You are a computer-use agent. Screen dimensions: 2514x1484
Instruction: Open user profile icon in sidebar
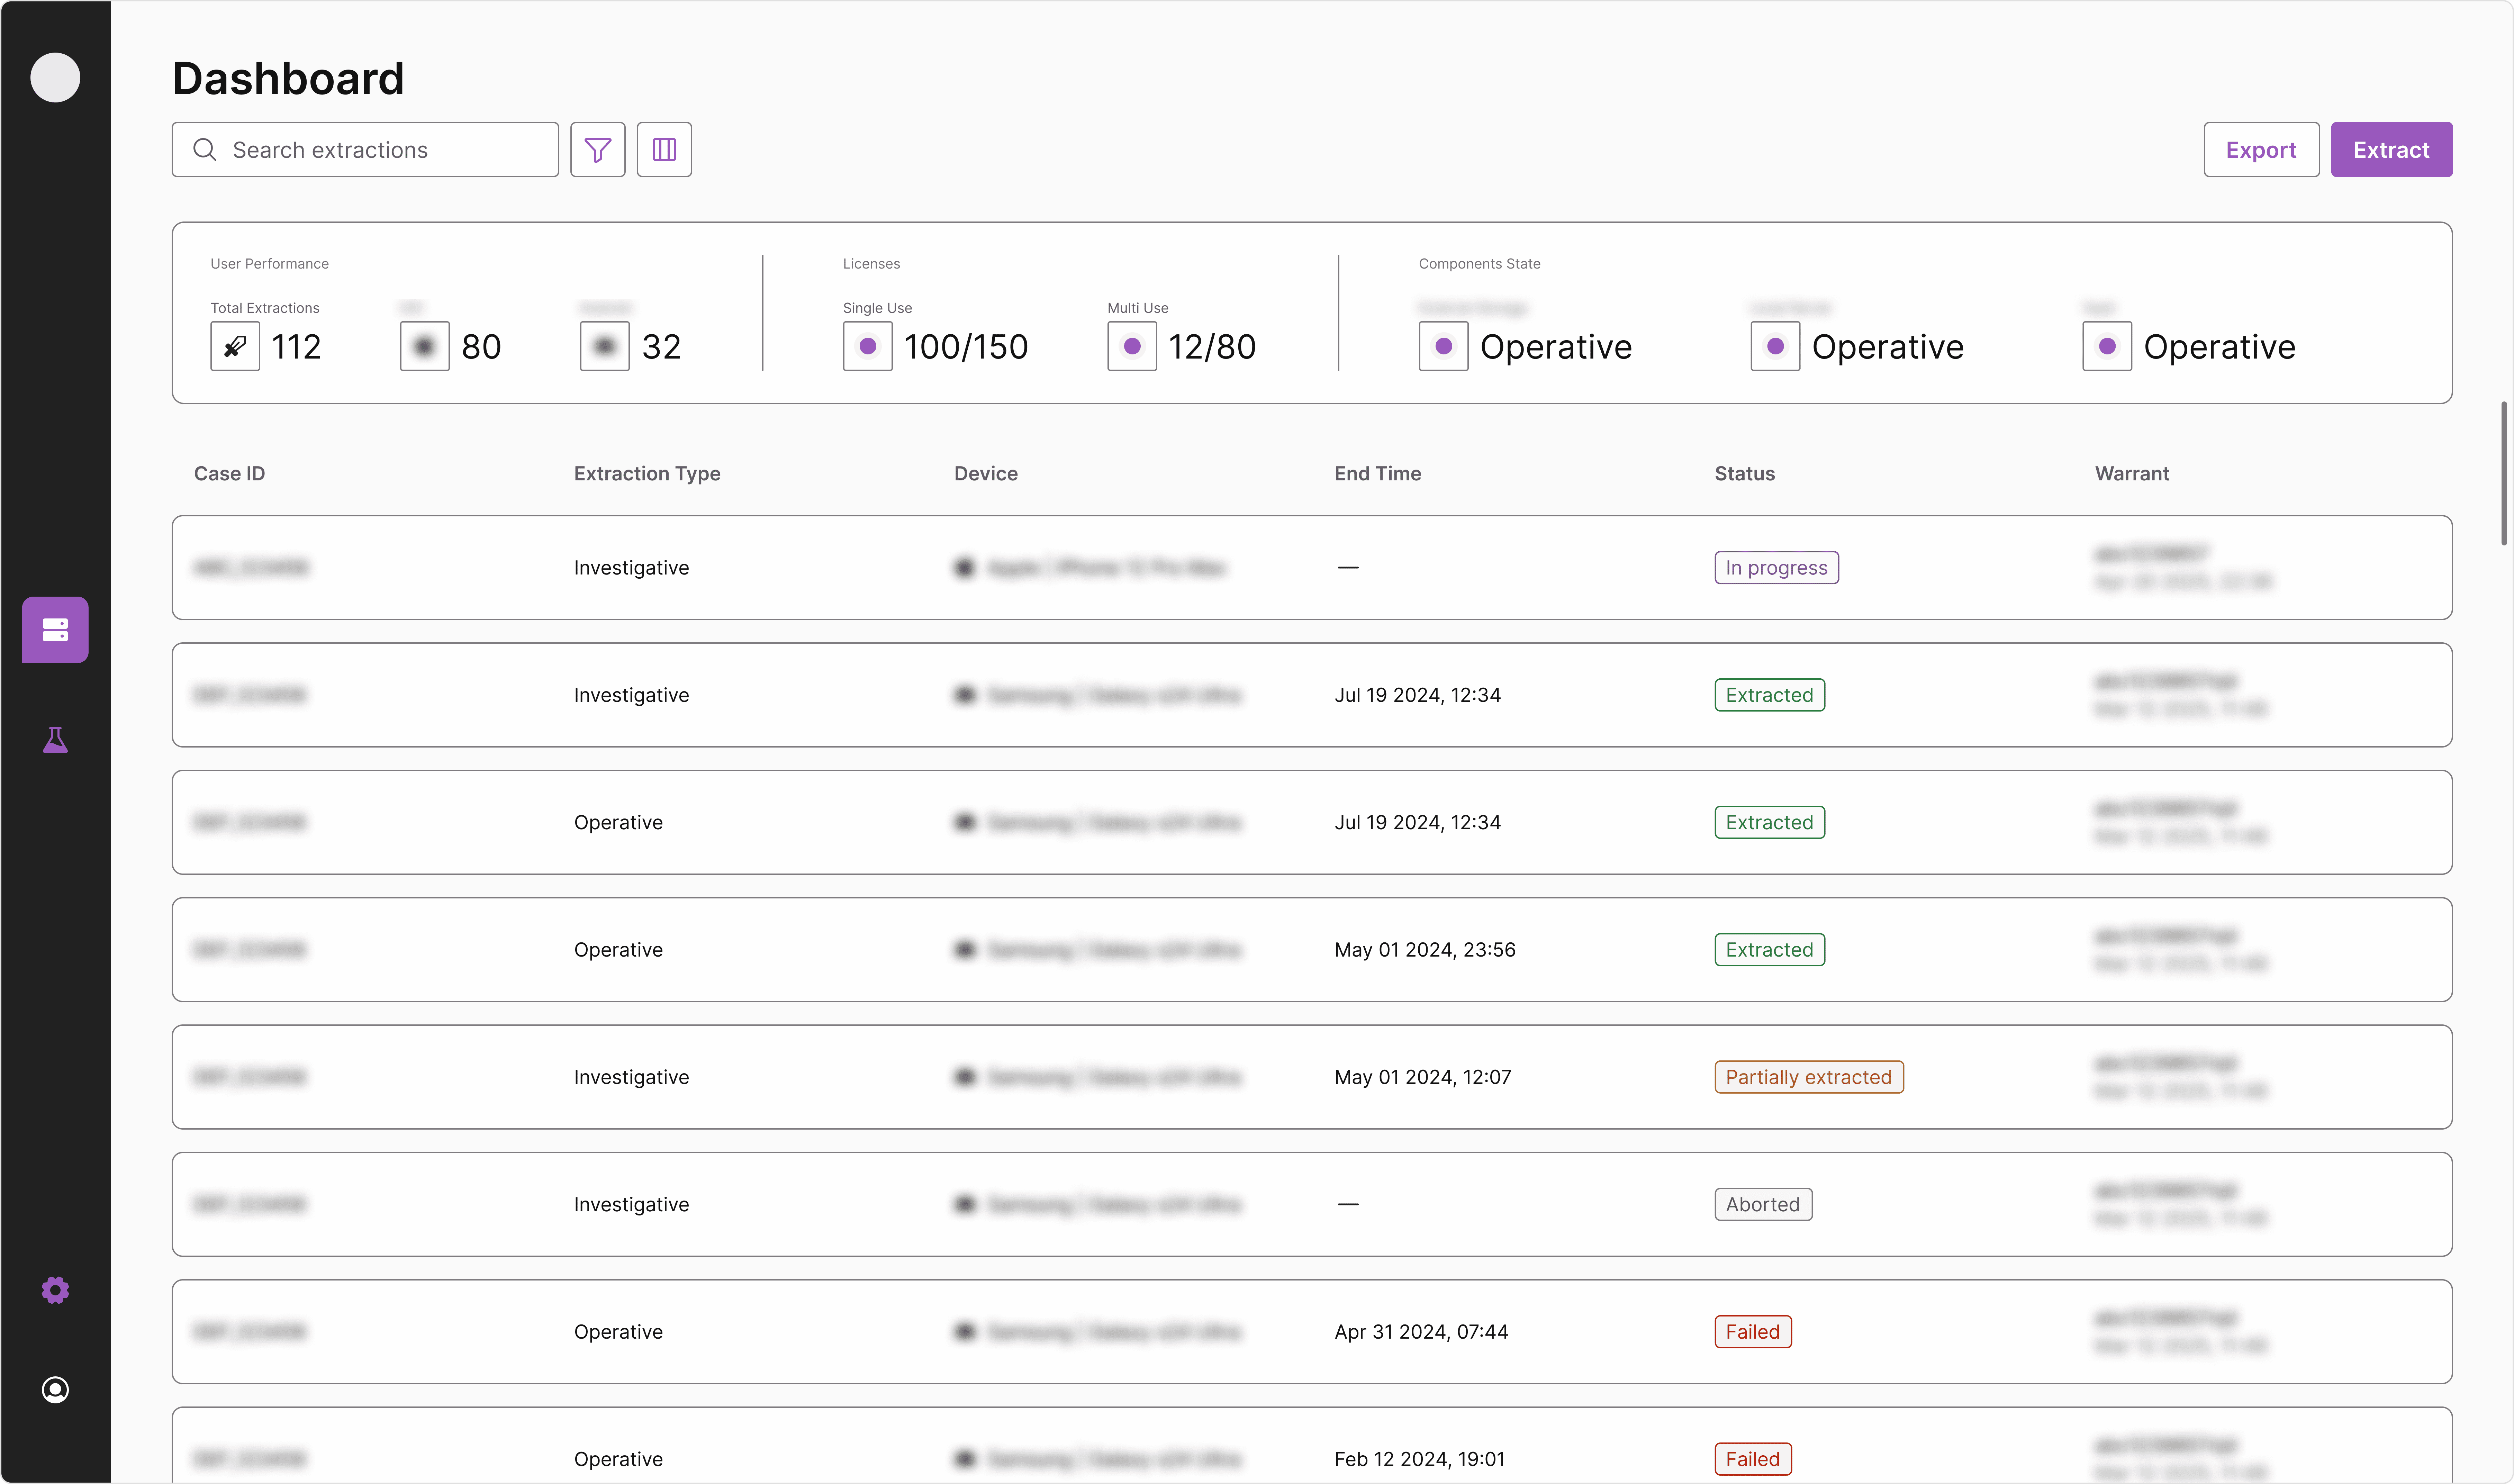(55, 1390)
